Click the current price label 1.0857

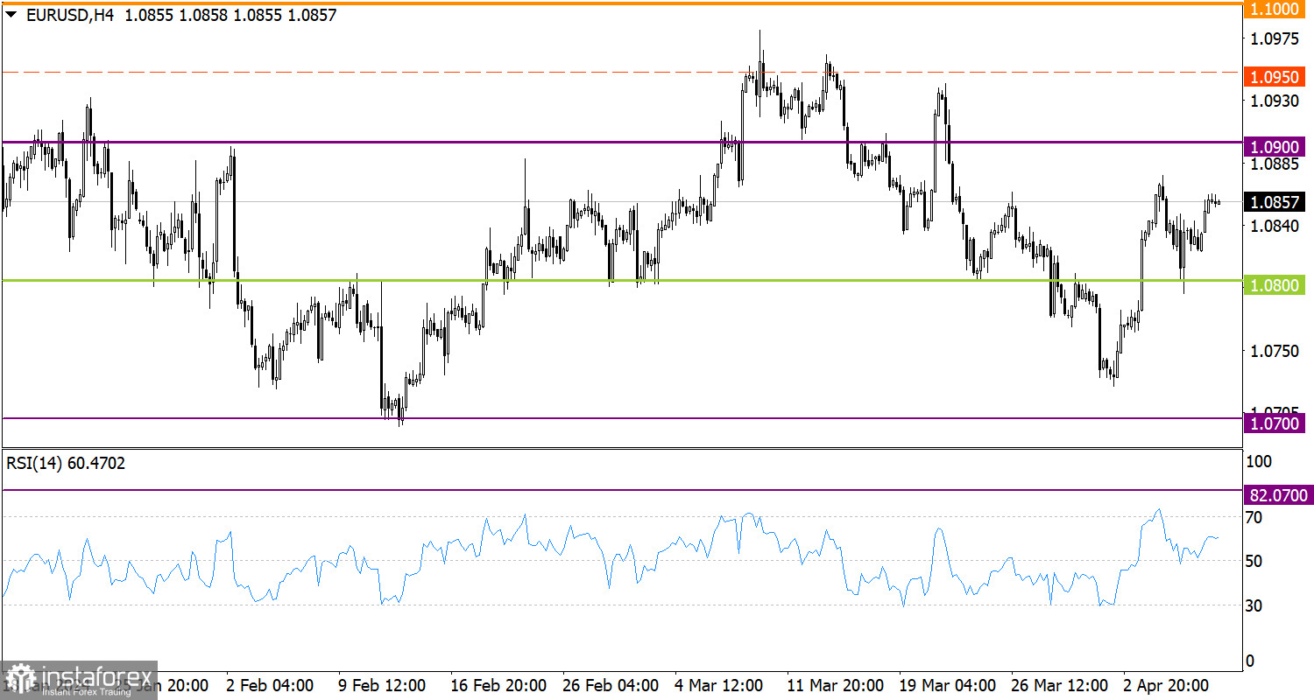click(x=1275, y=202)
